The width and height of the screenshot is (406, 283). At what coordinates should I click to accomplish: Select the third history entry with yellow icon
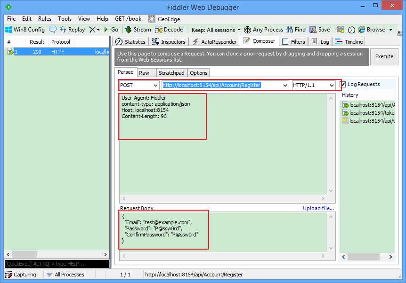pos(368,121)
